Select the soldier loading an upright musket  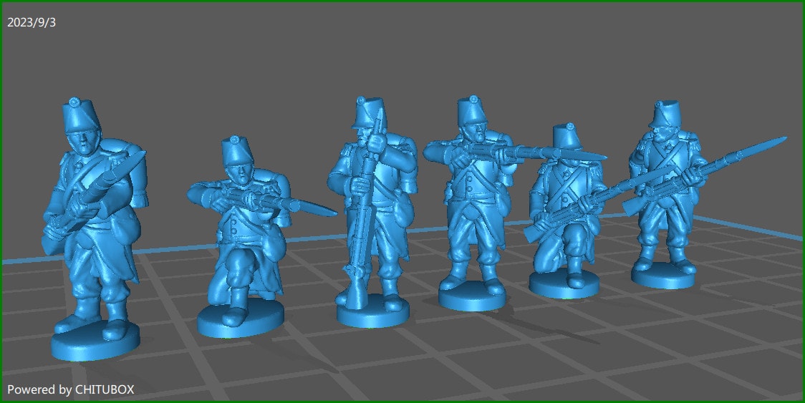[x=373, y=211]
